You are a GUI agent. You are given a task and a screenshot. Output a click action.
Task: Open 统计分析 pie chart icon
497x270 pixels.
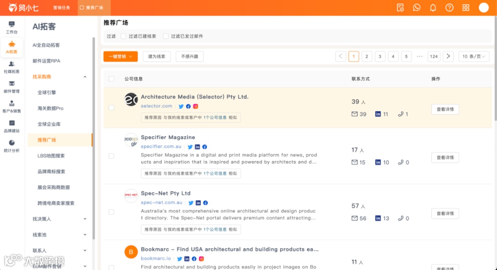[x=12, y=143]
